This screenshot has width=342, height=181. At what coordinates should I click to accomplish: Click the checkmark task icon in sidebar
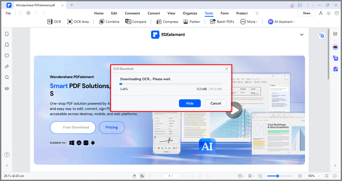click(x=335, y=69)
